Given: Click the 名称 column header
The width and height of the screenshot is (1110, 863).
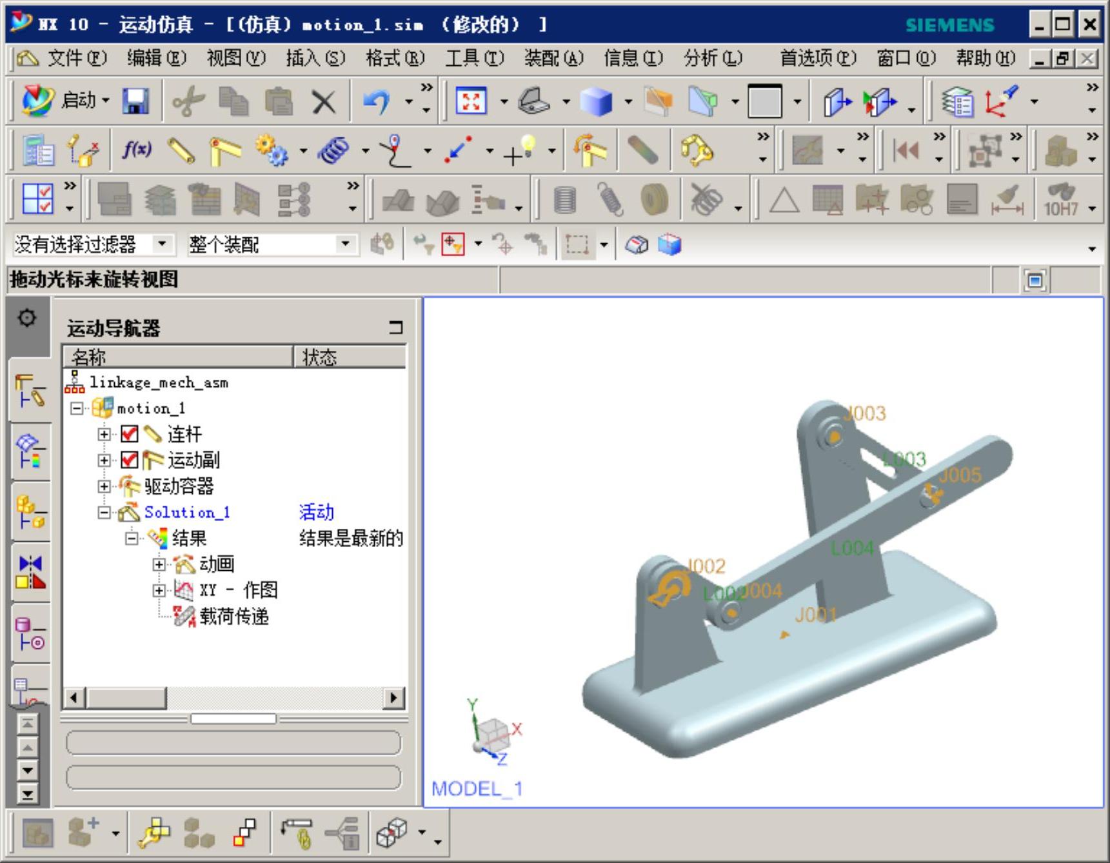Looking at the screenshot, I should [x=177, y=357].
